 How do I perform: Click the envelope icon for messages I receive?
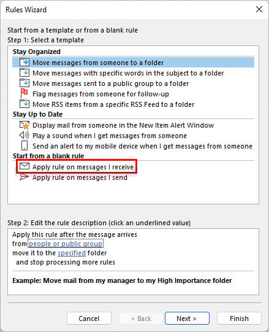[25, 166]
